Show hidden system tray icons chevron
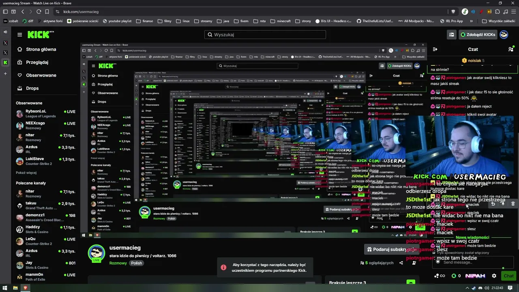 (467, 288)
